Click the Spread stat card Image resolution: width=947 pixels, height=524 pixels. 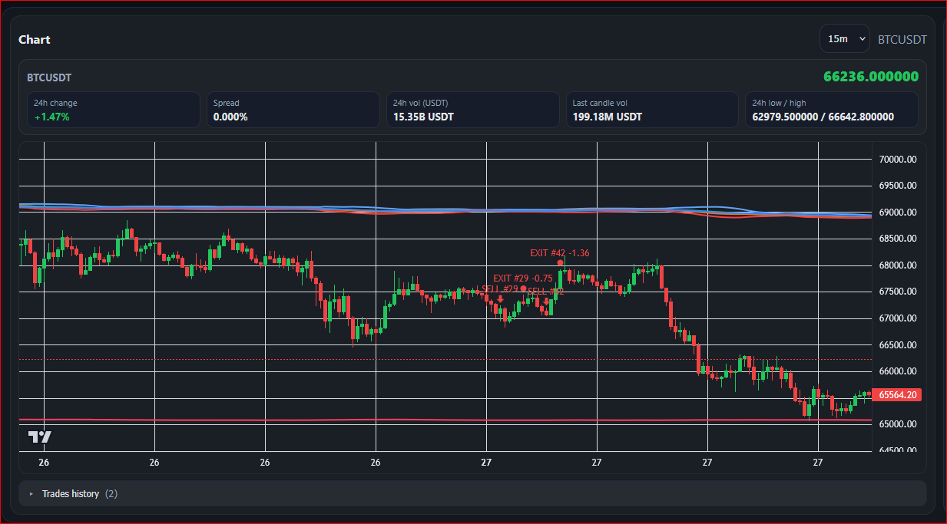click(x=293, y=110)
